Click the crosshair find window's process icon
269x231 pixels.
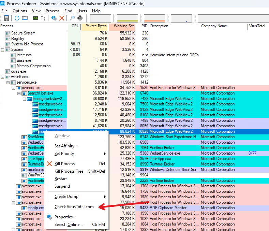[x=80, y=18]
